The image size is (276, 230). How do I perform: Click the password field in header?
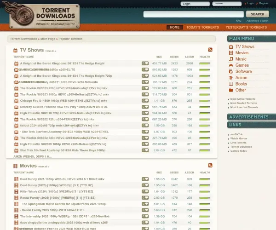point(227,4)
